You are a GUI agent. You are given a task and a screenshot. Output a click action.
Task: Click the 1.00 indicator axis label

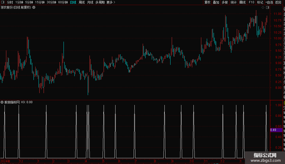278,105
